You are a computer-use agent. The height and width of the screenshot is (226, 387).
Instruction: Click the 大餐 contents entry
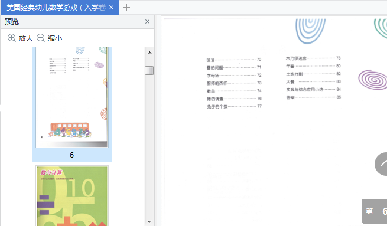[313, 81]
